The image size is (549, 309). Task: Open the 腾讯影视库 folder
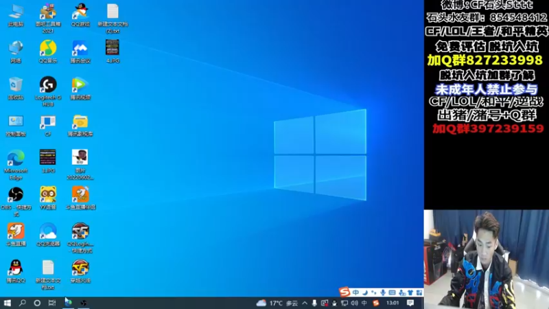pos(80,126)
